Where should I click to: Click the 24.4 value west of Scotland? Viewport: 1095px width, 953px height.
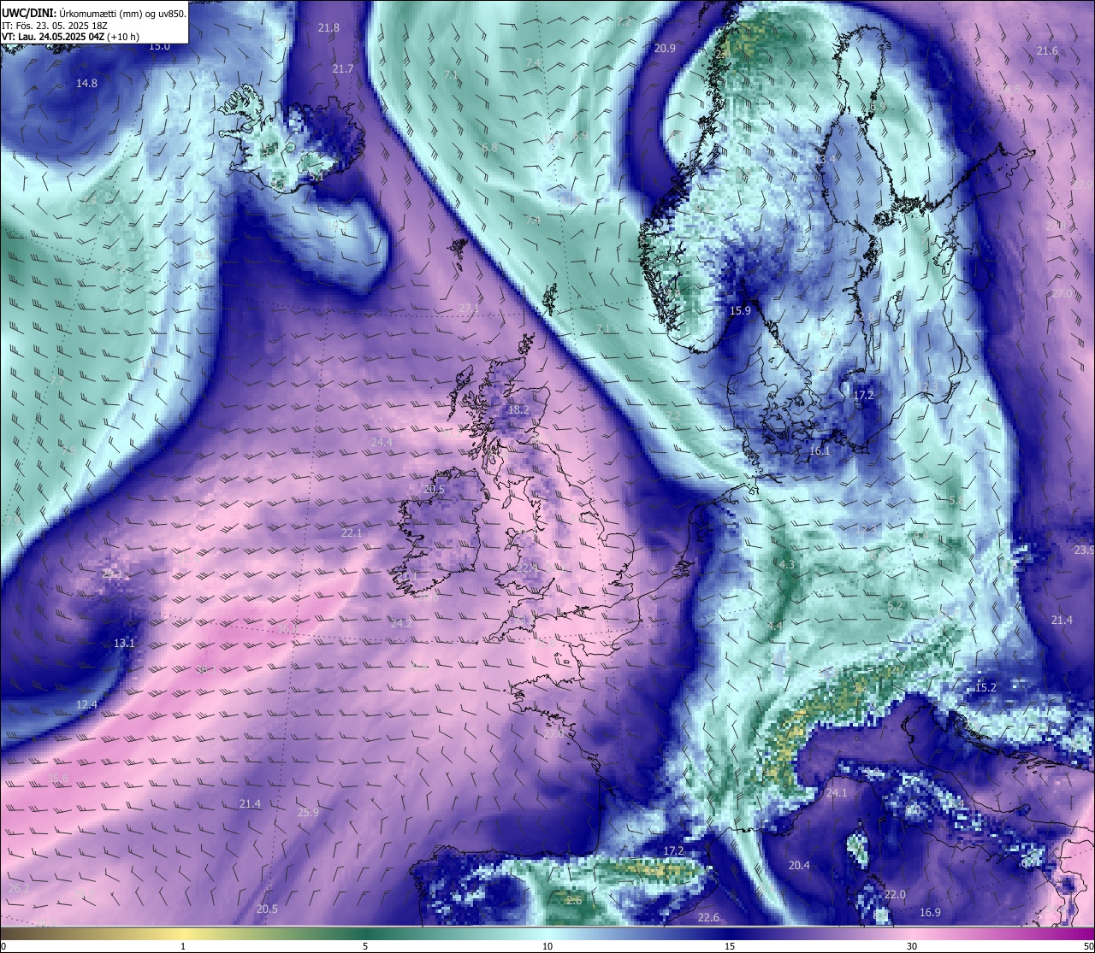click(382, 443)
